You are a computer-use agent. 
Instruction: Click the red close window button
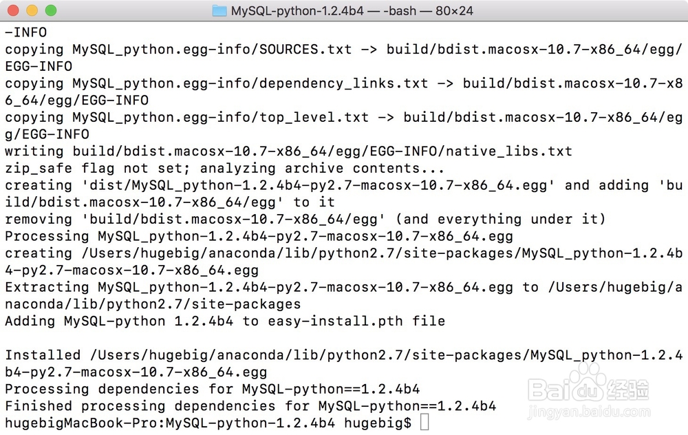pyautogui.click(x=13, y=10)
